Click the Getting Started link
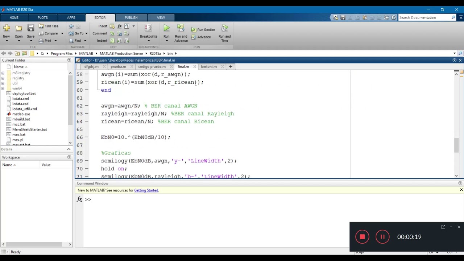 pos(146,190)
